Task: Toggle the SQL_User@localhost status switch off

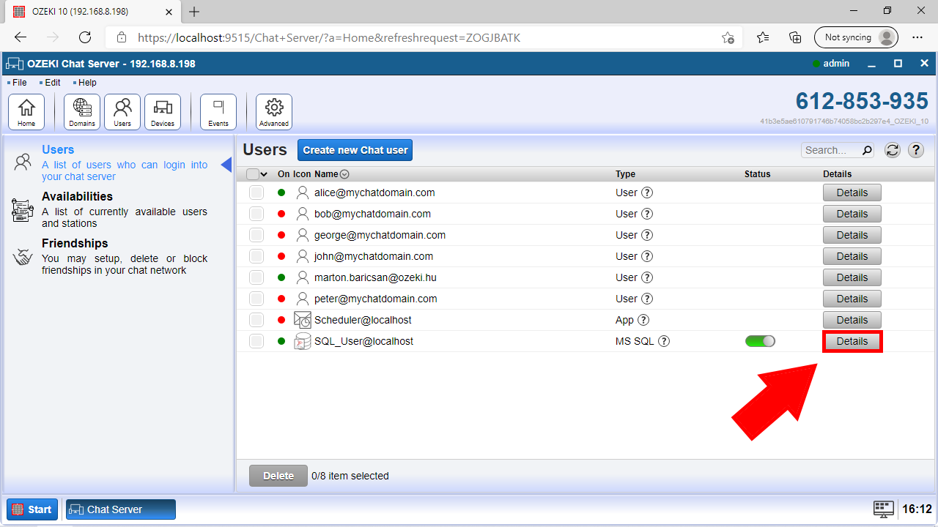Action: point(759,340)
